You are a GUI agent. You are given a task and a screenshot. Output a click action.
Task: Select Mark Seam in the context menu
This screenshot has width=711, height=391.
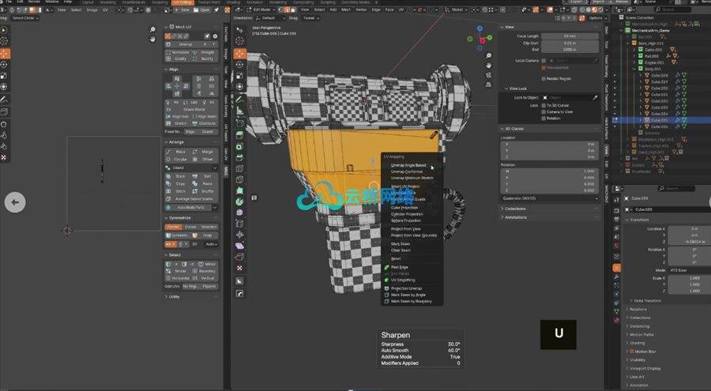(401, 243)
